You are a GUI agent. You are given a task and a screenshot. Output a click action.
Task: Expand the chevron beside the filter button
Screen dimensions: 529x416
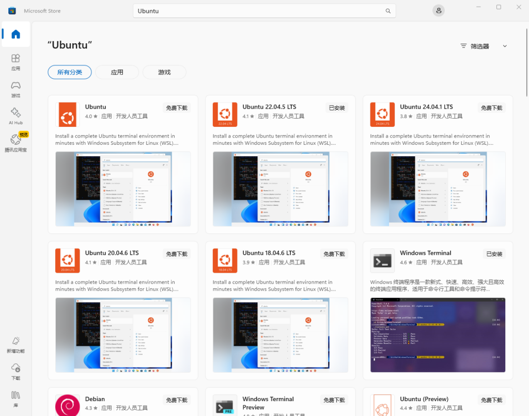[x=505, y=45]
